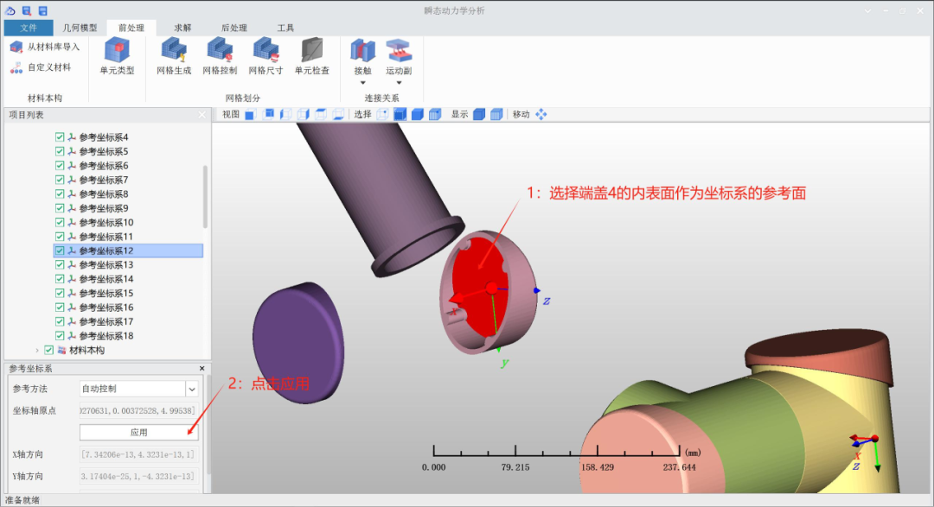Open the 文件 menu
934x507 pixels.
(28, 28)
